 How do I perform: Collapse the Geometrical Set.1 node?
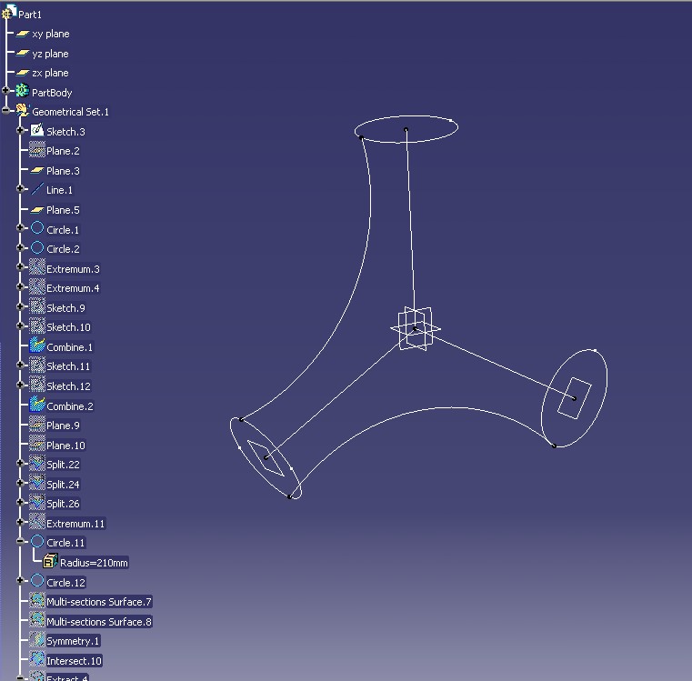(x=5, y=110)
